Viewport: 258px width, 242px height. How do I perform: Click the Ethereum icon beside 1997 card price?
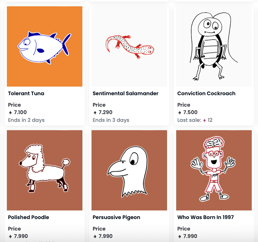coord(180,237)
